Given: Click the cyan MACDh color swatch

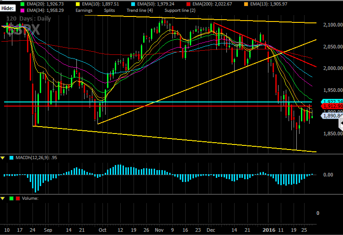Looking at the screenshot, I should pyautogui.click(x=11, y=158).
